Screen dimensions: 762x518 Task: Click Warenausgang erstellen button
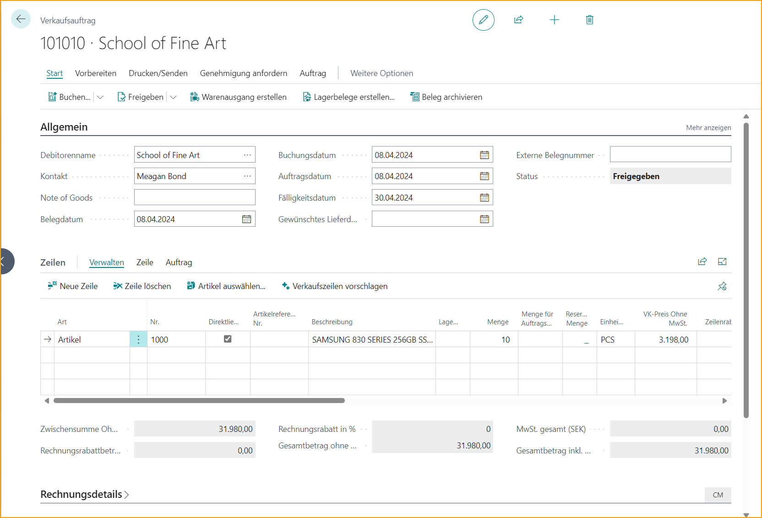[x=239, y=97]
